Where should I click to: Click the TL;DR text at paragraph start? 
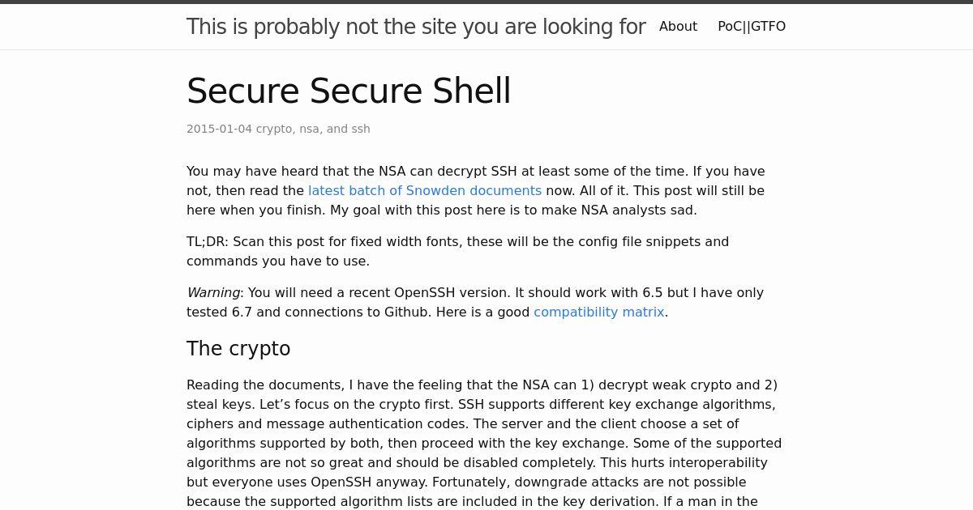click(208, 242)
